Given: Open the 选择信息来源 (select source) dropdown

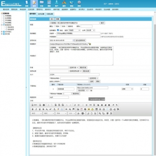Looking at the screenshot, I should click(75, 71).
